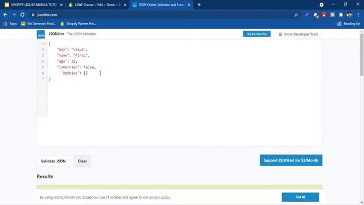Screen dimensions: 364x205
Task: Bookmark this page with the star icon
Action: (x=296, y=15)
